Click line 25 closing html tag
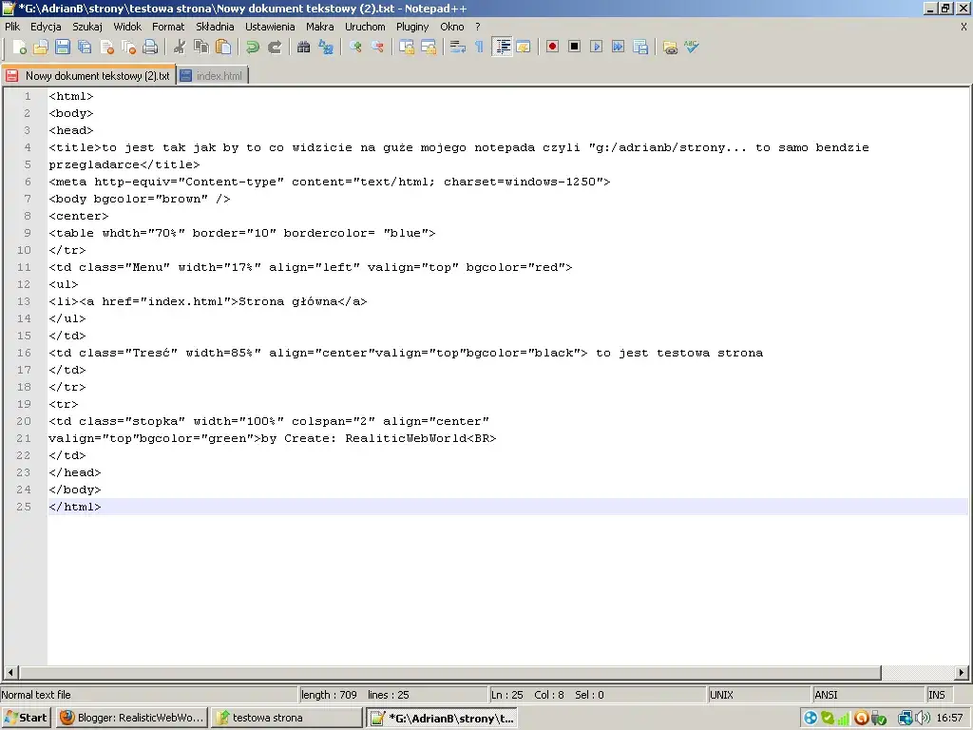Image resolution: width=973 pixels, height=730 pixels. [x=74, y=507]
